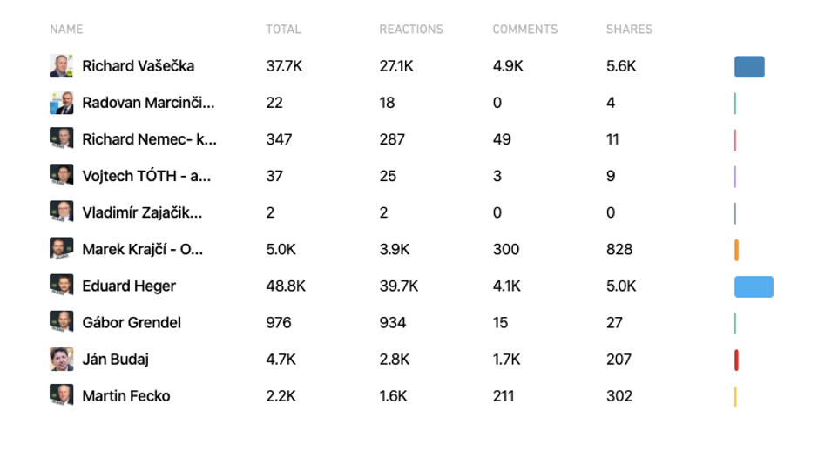
Task: Sort by COMMENTS column header
Action: [524, 29]
